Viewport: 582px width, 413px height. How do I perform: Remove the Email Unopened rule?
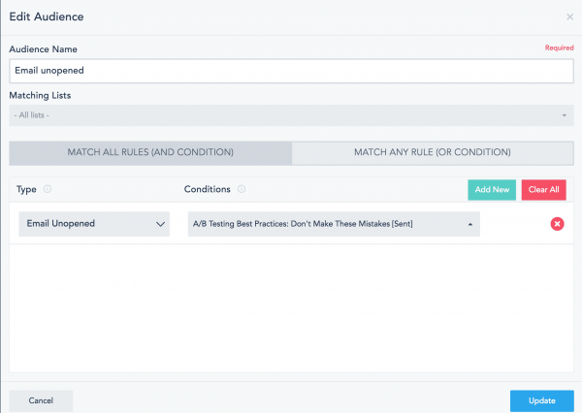pos(557,224)
